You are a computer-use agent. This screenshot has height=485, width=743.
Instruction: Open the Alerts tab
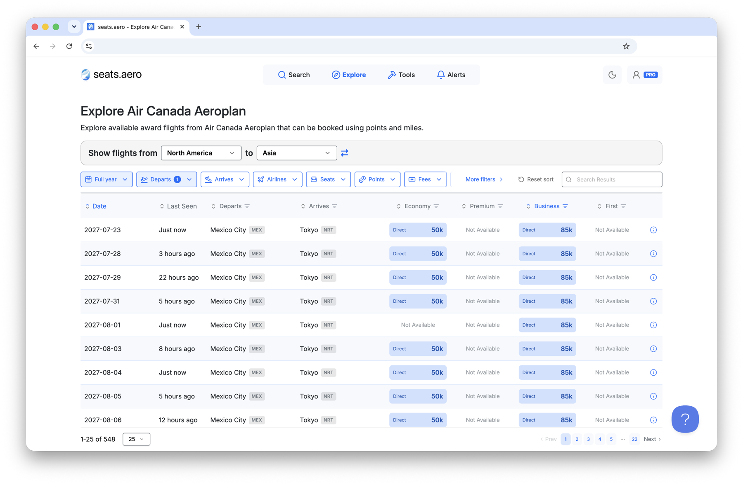451,75
